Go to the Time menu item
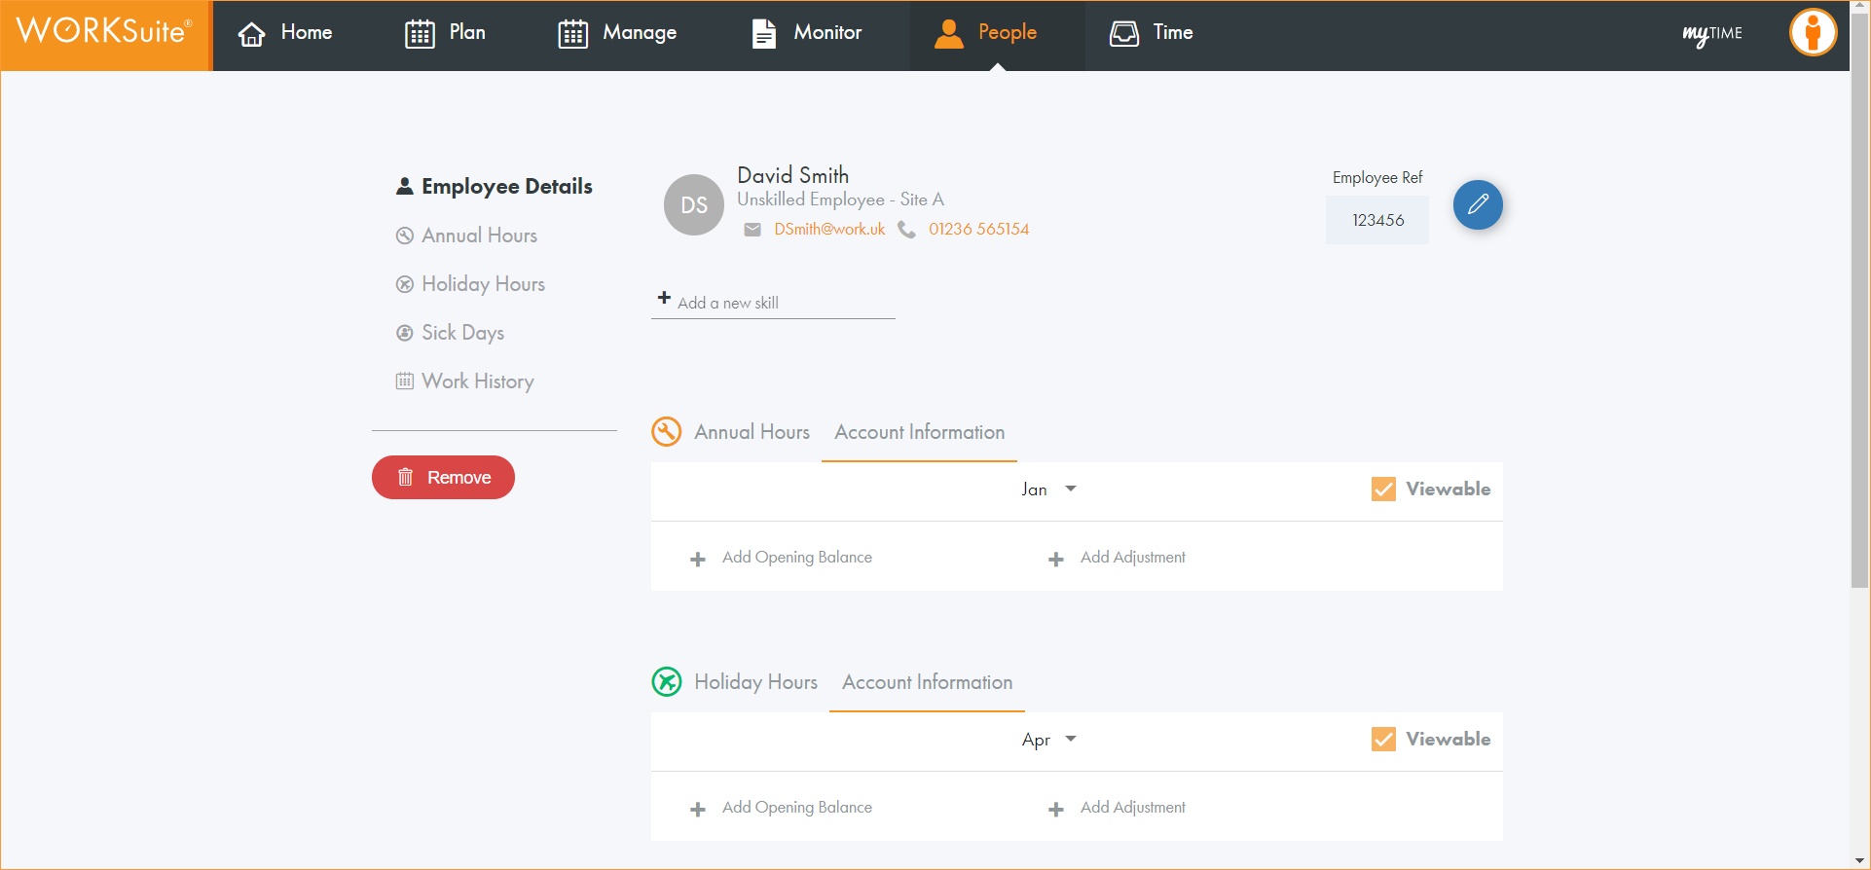Image resolution: width=1871 pixels, height=870 pixels. (x=1152, y=33)
